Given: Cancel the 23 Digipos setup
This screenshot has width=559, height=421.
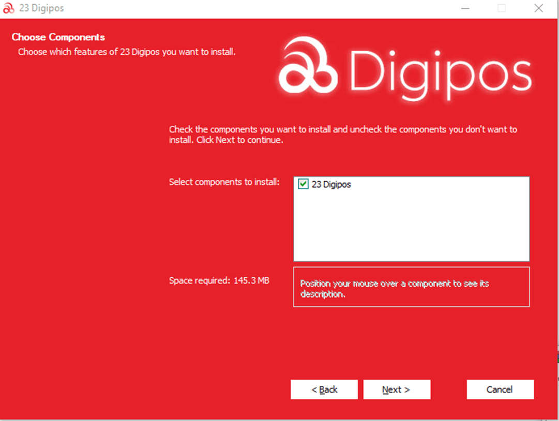Looking at the screenshot, I should pyautogui.click(x=500, y=390).
